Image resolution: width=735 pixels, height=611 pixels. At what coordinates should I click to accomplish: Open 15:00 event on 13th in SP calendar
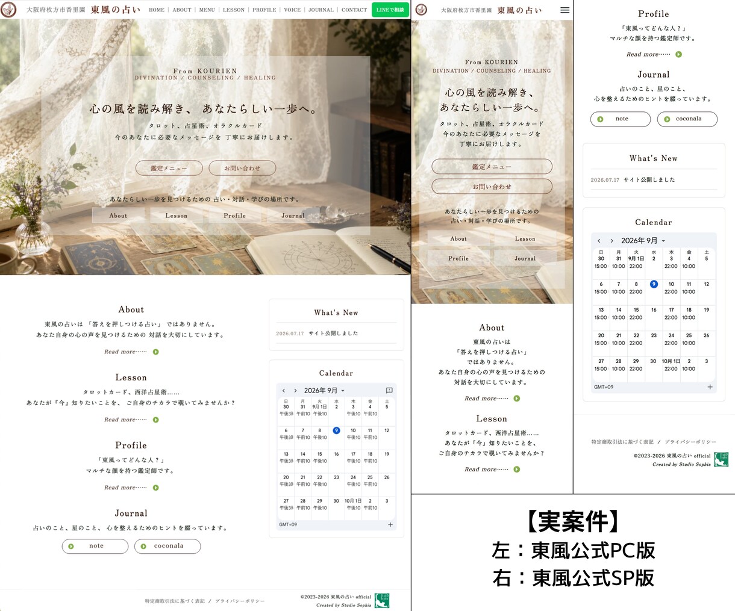601,317
